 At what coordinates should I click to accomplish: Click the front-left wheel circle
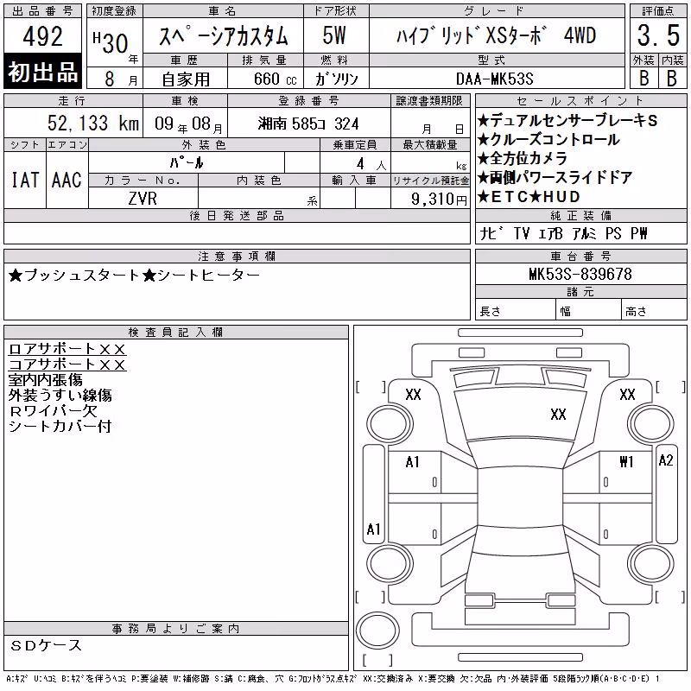point(390,425)
